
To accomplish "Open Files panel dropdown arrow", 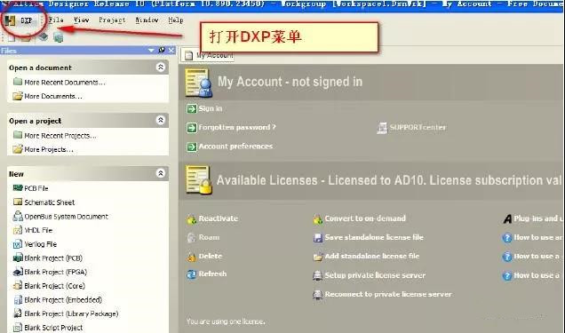I will (151, 51).
